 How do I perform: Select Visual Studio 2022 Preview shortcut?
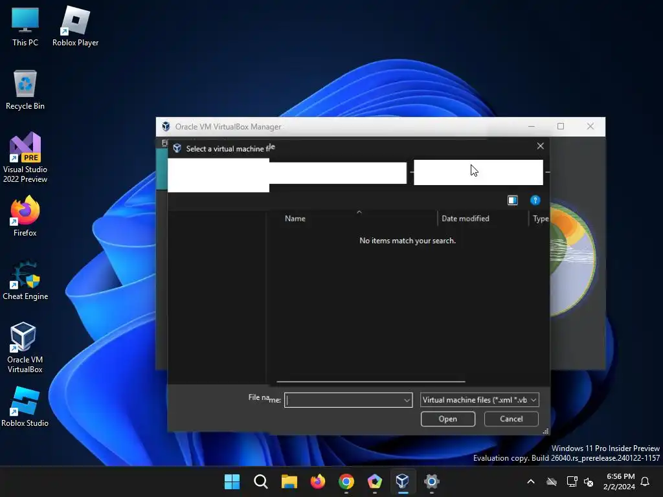click(25, 157)
